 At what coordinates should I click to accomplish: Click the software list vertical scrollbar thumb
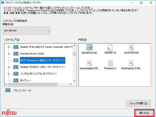(x=74, y=54)
